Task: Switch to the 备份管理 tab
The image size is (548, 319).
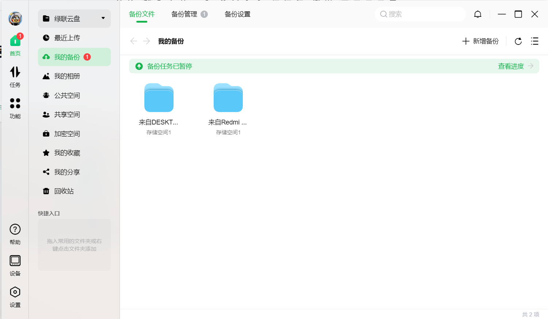Action: click(x=189, y=14)
